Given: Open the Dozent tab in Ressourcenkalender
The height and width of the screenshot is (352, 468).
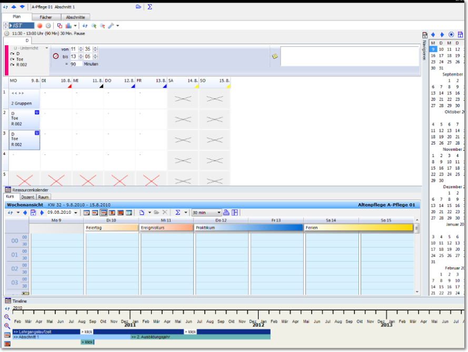Looking at the screenshot, I should pyautogui.click(x=28, y=197).
